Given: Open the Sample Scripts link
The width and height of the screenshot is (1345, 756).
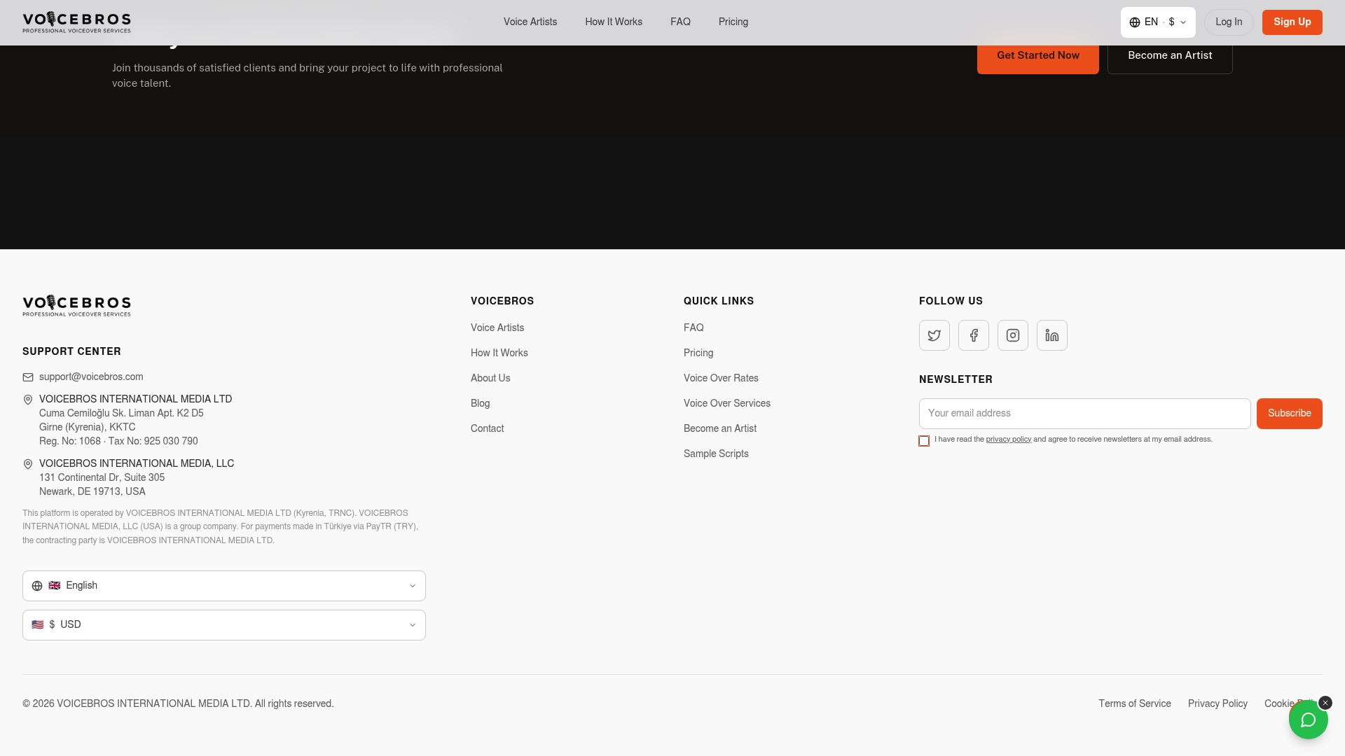Looking at the screenshot, I should [716, 454].
